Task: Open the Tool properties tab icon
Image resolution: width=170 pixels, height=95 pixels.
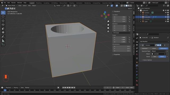Action: pos(137,38)
